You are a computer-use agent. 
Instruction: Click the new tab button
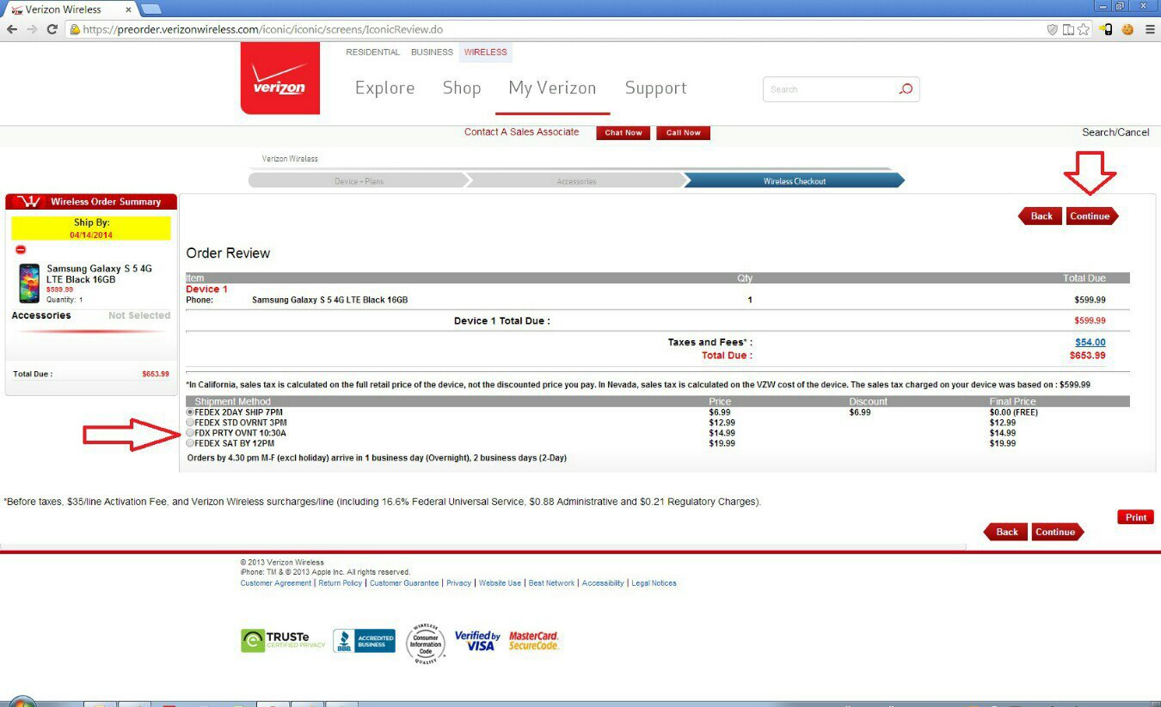(150, 9)
